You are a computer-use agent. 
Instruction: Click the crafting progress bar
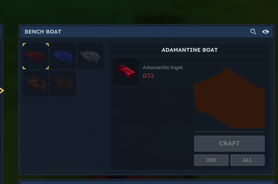click(229, 132)
